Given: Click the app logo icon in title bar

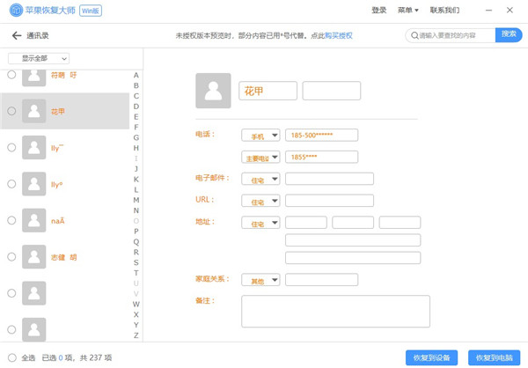Looking at the screenshot, I should coord(17,11).
